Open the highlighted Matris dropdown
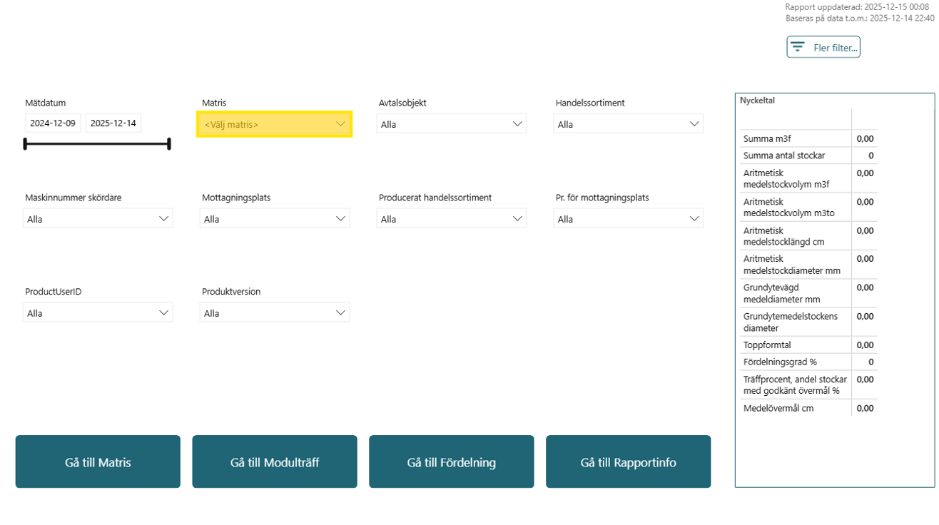 274,124
